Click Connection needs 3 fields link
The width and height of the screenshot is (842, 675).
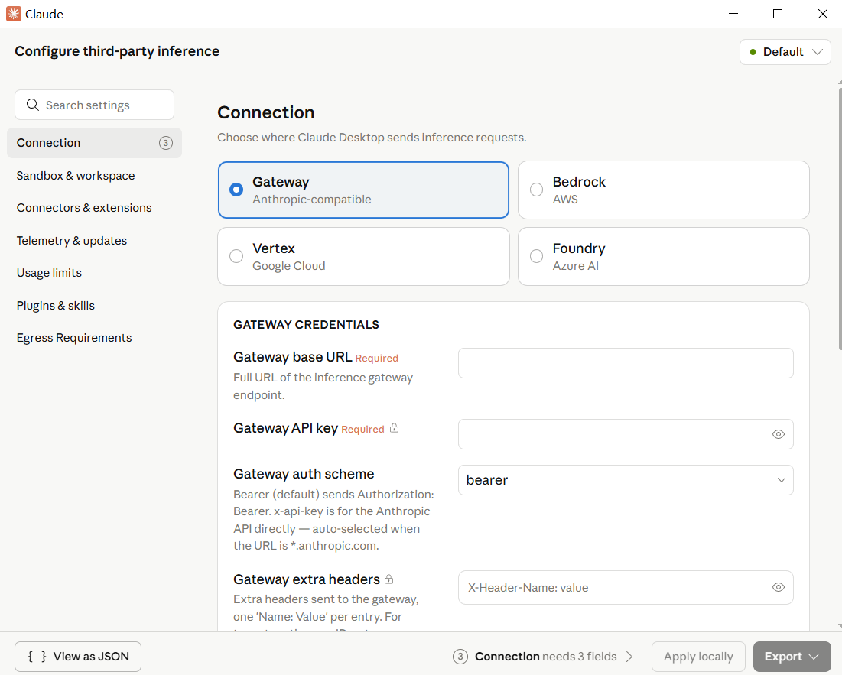544,657
